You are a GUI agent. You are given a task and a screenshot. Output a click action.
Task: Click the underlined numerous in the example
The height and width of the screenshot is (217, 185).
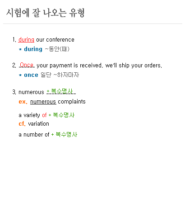[x=43, y=102]
